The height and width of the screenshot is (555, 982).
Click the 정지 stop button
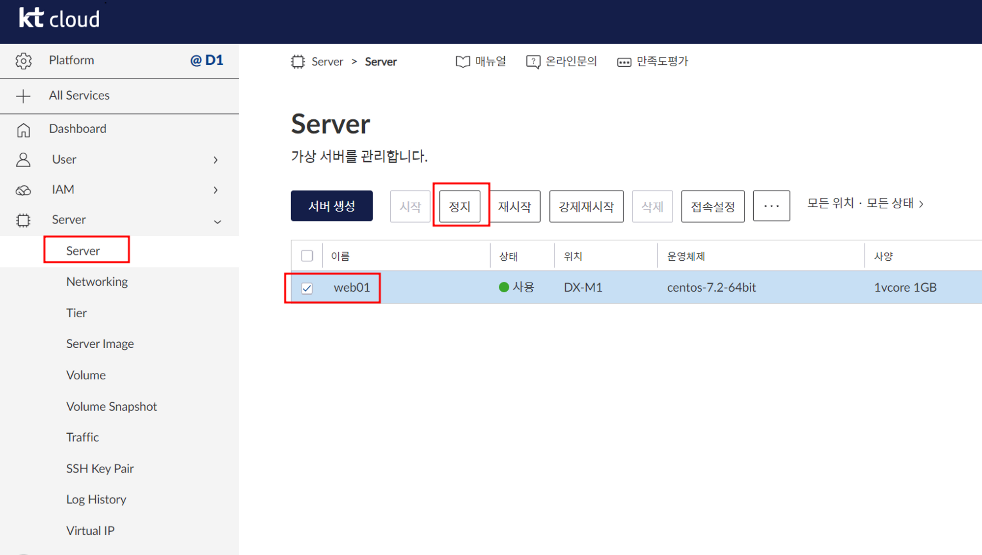(x=460, y=207)
